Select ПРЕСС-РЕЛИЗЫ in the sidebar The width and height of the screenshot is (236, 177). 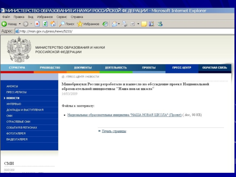(x=17, y=92)
